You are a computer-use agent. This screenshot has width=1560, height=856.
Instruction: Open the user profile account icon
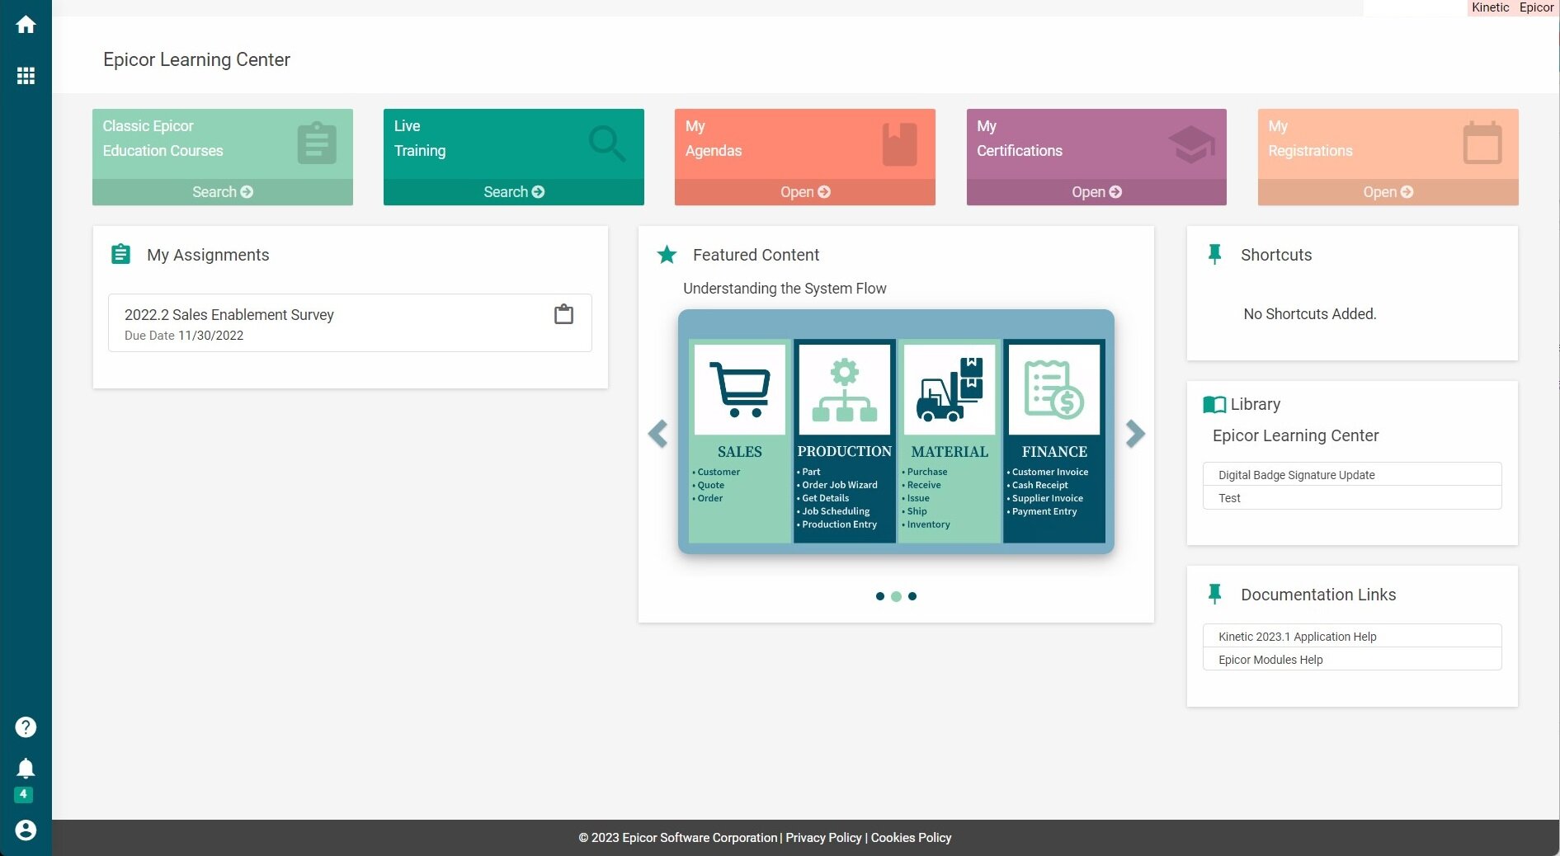pos(26,830)
